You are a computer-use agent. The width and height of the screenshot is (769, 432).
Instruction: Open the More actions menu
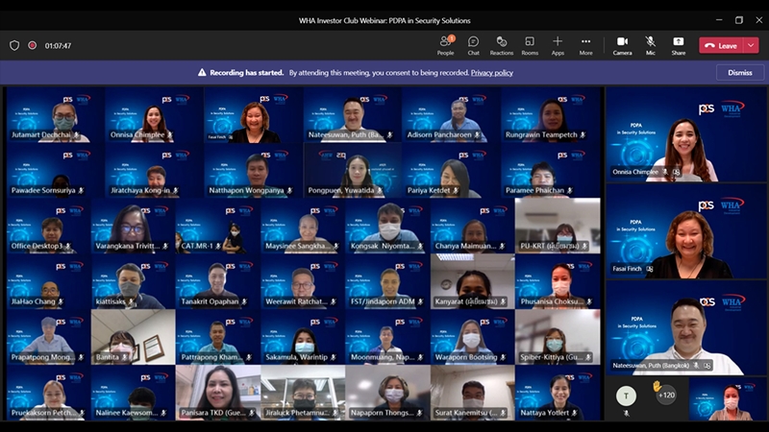point(585,44)
